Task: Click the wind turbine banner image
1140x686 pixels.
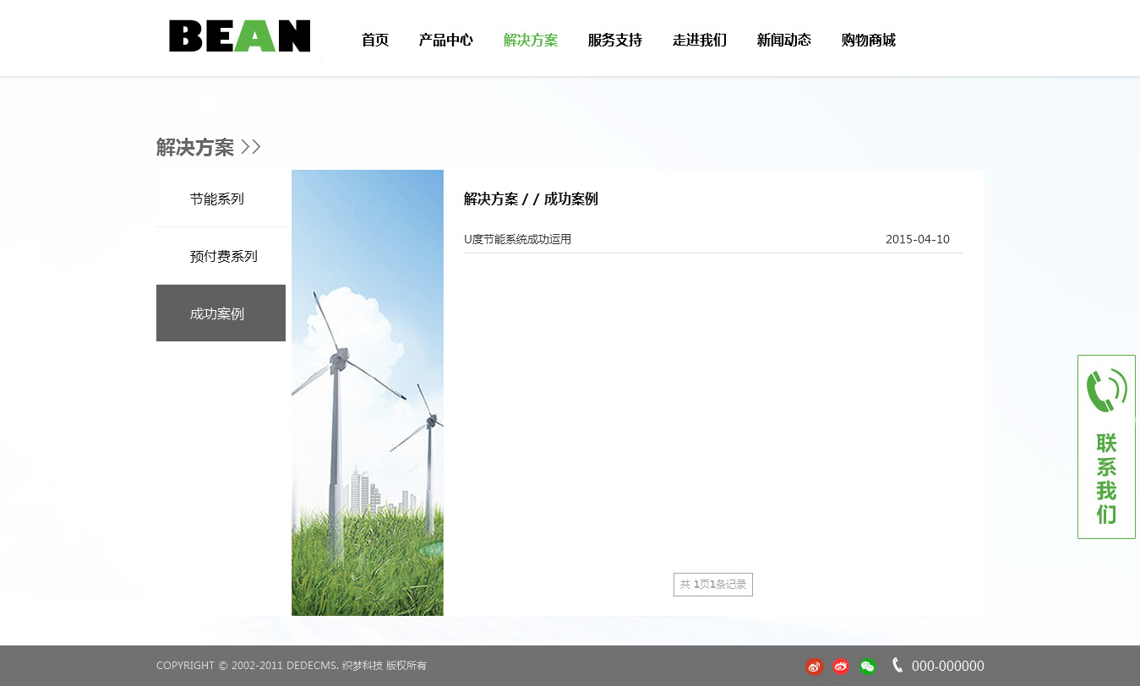Action: coord(367,393)
